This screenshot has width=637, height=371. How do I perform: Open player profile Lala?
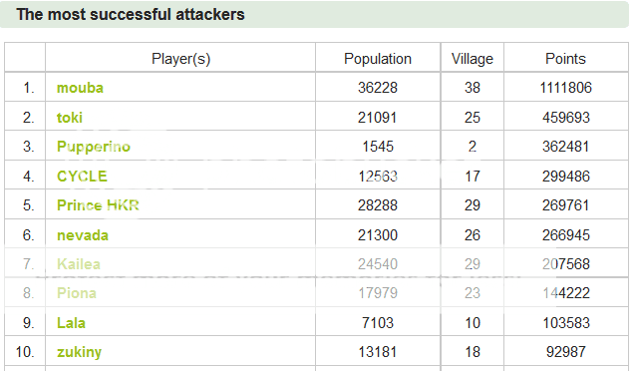[x=71, y=323]
